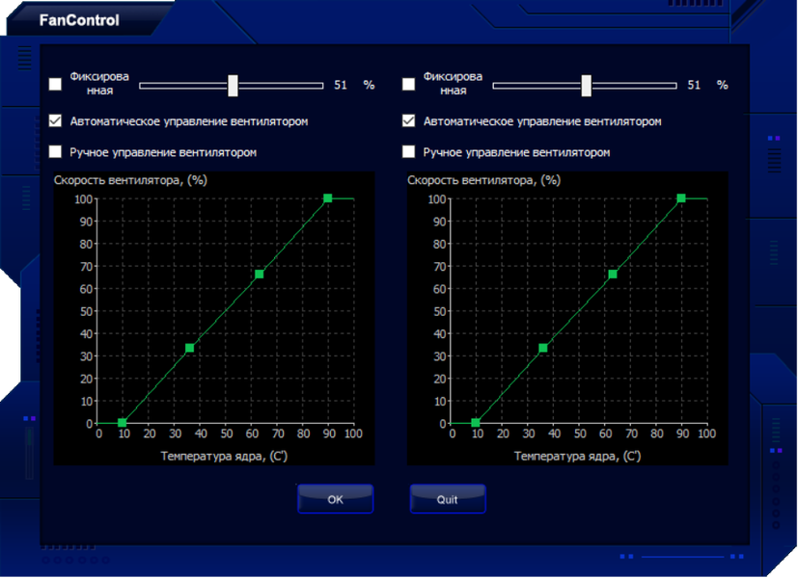Enable left manual fan control checkbox
The width and height of the screenshot is (798, 578).
(55, 152)
